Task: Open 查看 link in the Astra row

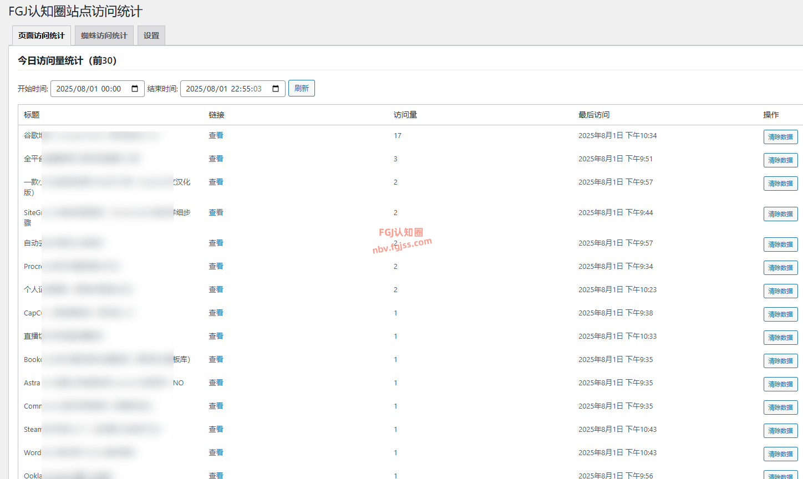Action: (x=216, y=383)
